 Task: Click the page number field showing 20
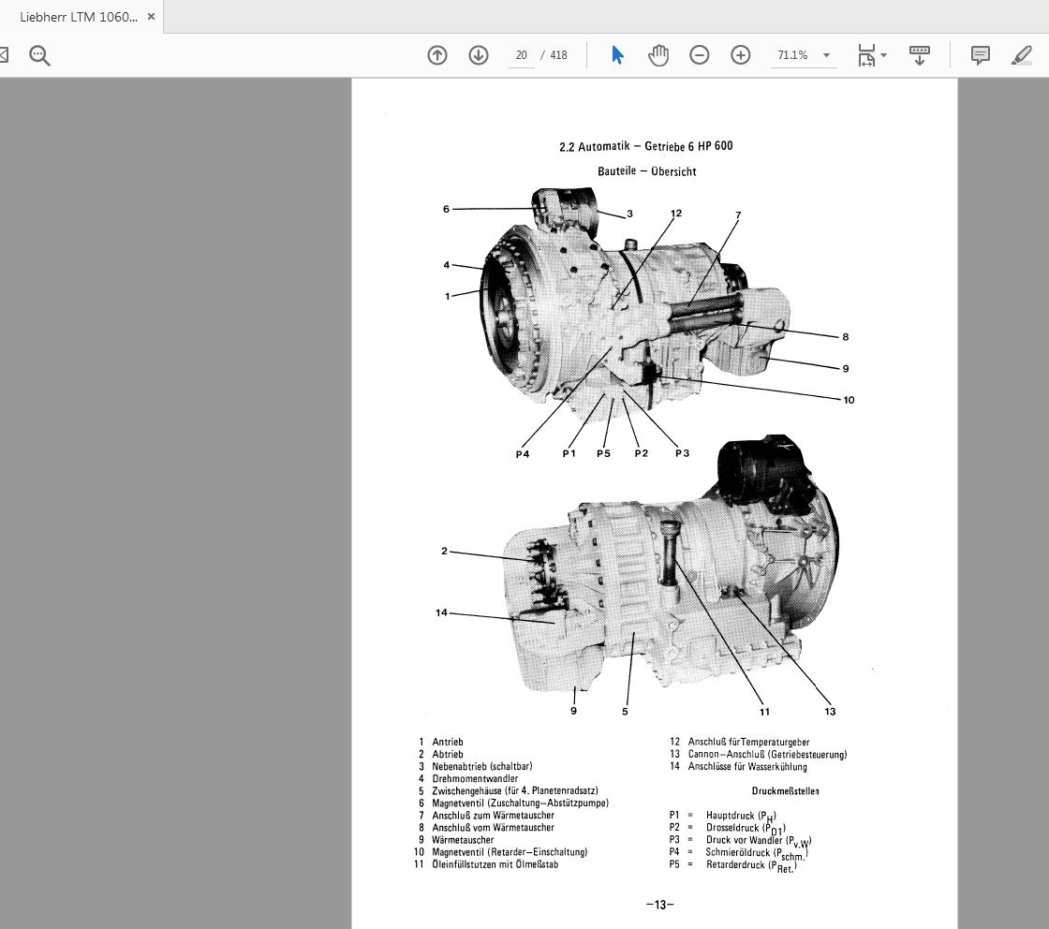click(x=521, y=55)
